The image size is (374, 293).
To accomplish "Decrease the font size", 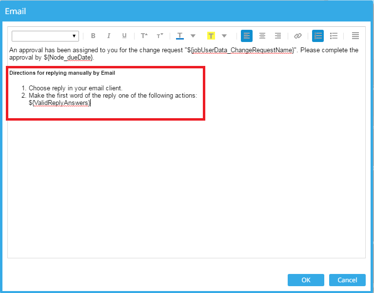I will [x=159, y=36].
